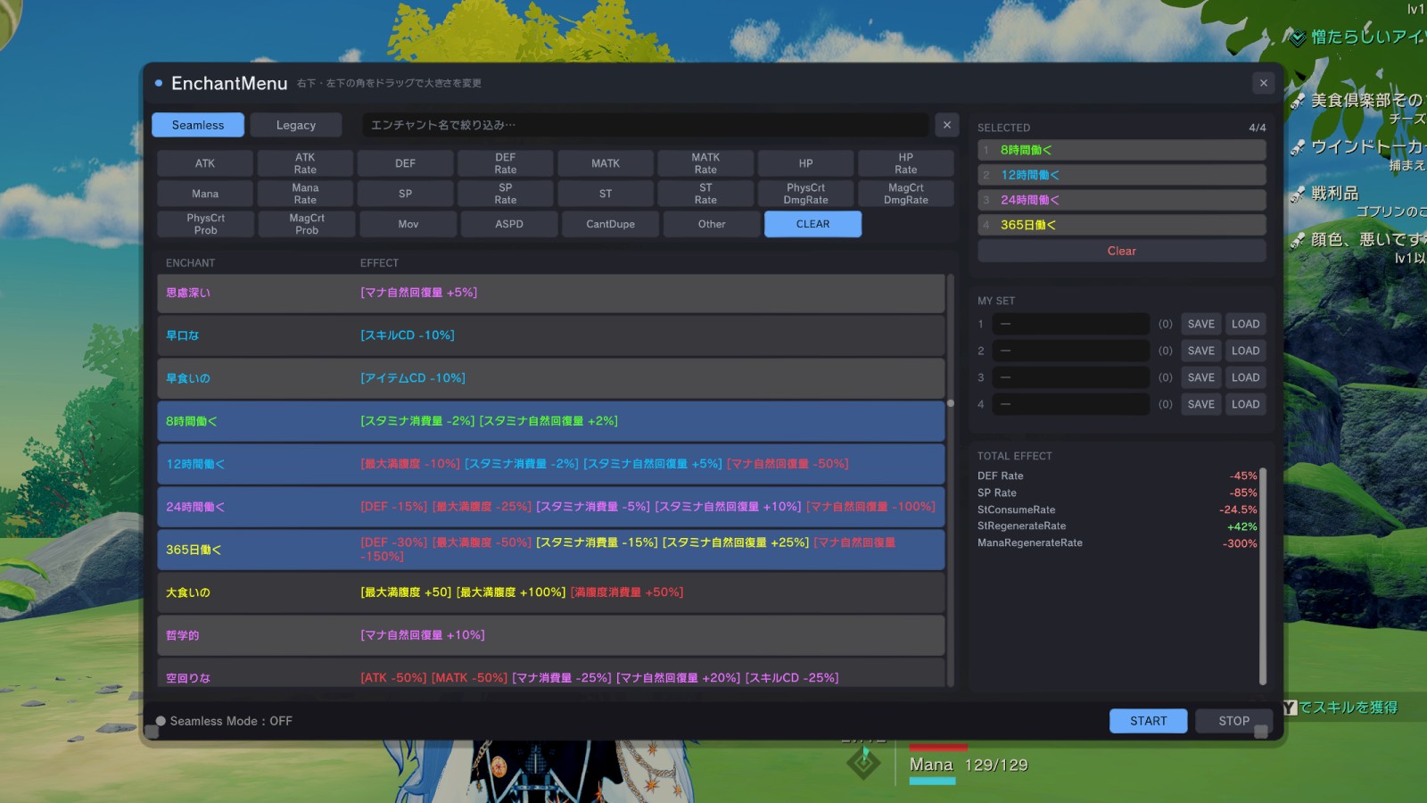Select the Other filter
The width and height of the screenshot is (1427, 803).
712,224
